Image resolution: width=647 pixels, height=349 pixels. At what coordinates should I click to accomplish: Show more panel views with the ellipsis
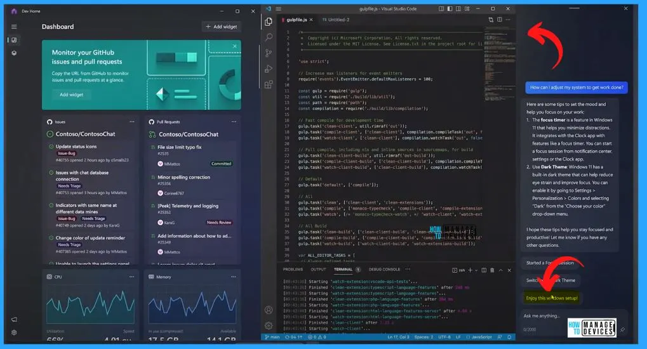(x=408, y=270)
